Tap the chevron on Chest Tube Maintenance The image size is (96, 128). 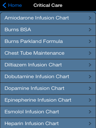(x=90, y=53)
